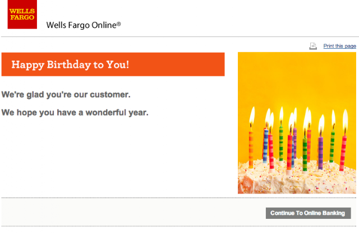359x234 pixels.
Task: Click the word Birthday in orange banner
Action: [69, 65]
